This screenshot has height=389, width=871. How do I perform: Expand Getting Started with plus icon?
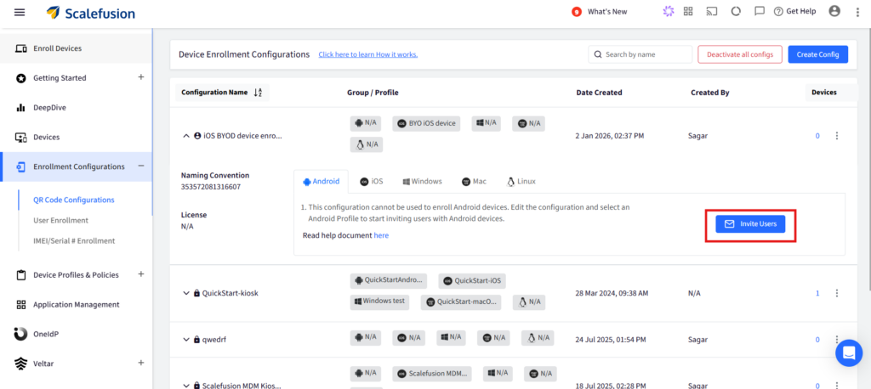click(x=141, y=77)
